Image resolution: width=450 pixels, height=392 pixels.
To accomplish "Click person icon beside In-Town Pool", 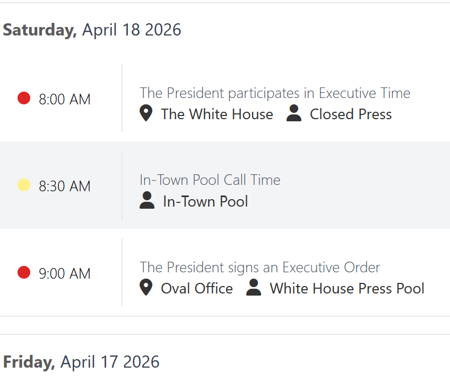I will click(x=147, y=201).
